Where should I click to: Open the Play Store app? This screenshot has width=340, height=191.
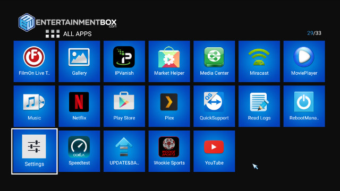coord(124,106)
